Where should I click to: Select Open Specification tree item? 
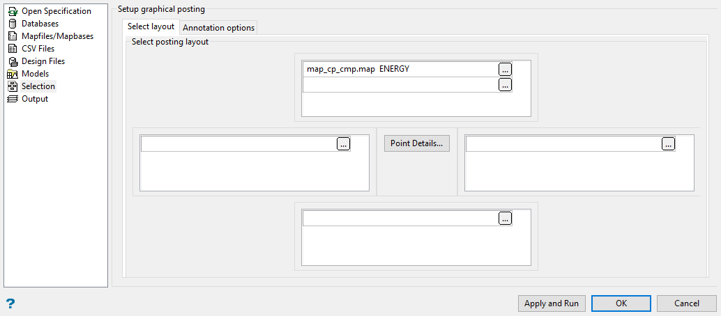tap(56, 11)
